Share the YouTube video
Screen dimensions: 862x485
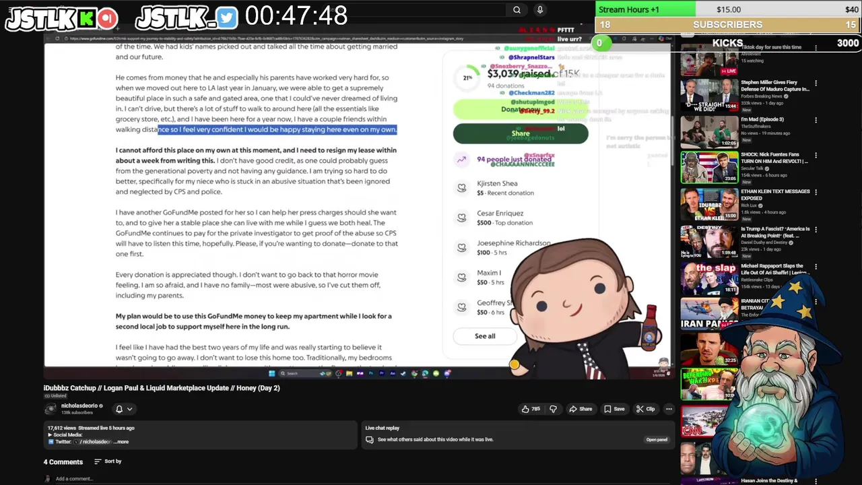581,409
